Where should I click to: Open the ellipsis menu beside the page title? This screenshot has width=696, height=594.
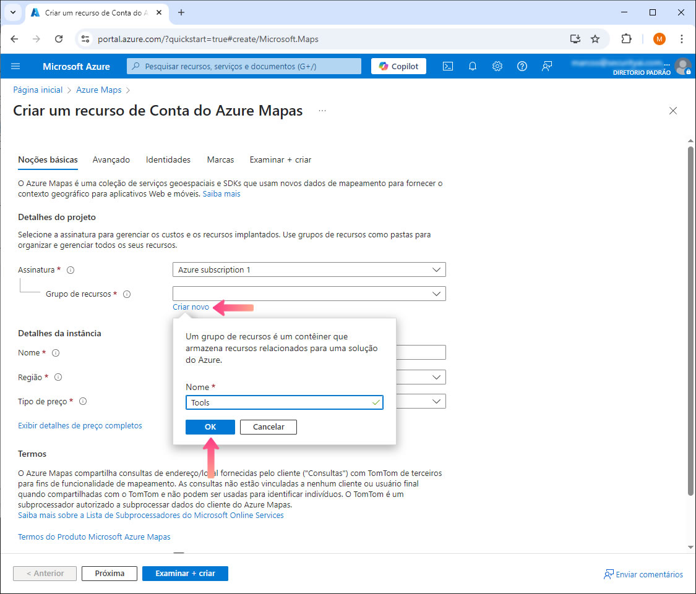click(322, 111)
